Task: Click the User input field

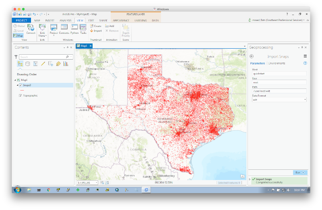Action: (x=279, y=82)
